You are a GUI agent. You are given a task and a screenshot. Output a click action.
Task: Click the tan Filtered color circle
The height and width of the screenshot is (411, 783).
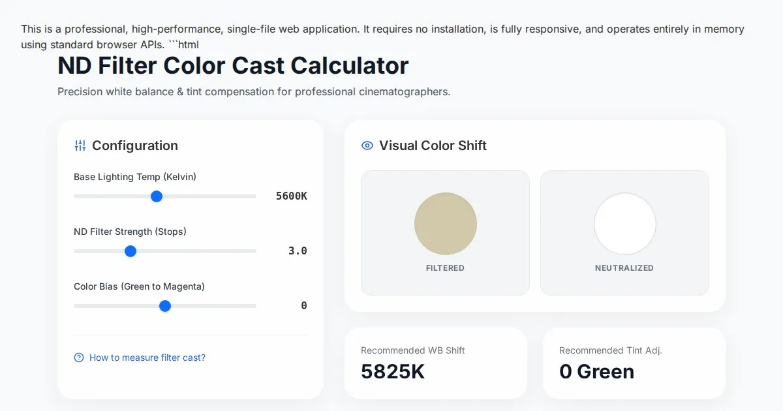(x=446, y=224)
